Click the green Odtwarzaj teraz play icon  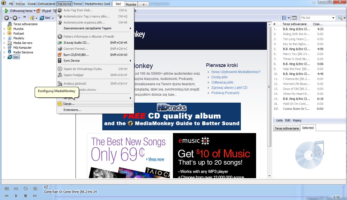point(6,11)
